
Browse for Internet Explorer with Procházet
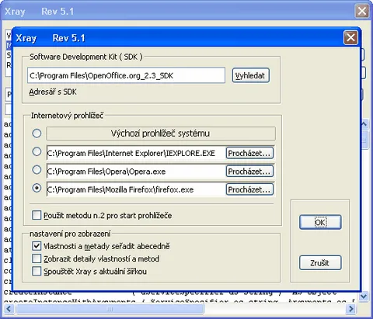coord(249,153)
